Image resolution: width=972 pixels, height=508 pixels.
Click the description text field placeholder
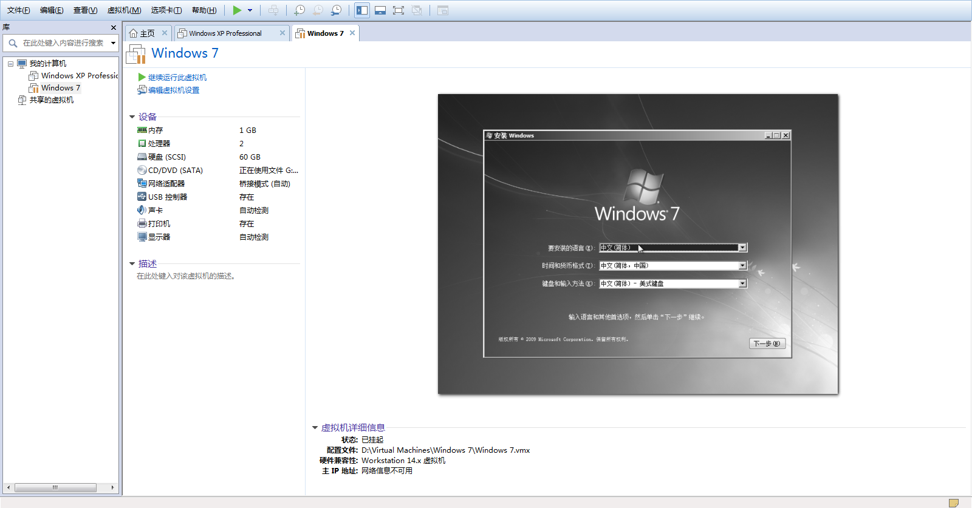coord(186,276)
